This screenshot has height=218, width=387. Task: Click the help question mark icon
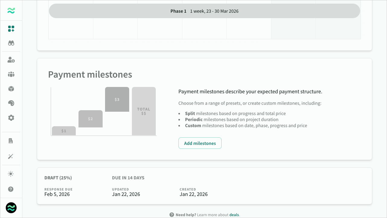[x=11, y=189]
